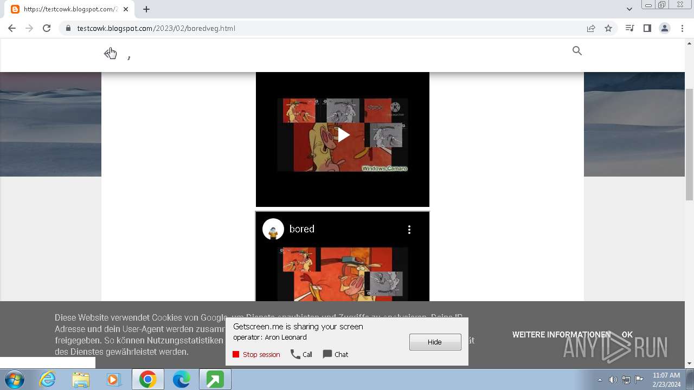Share this page via the share icon
Screen dimensions: 694x390
(x=591, y=28)
